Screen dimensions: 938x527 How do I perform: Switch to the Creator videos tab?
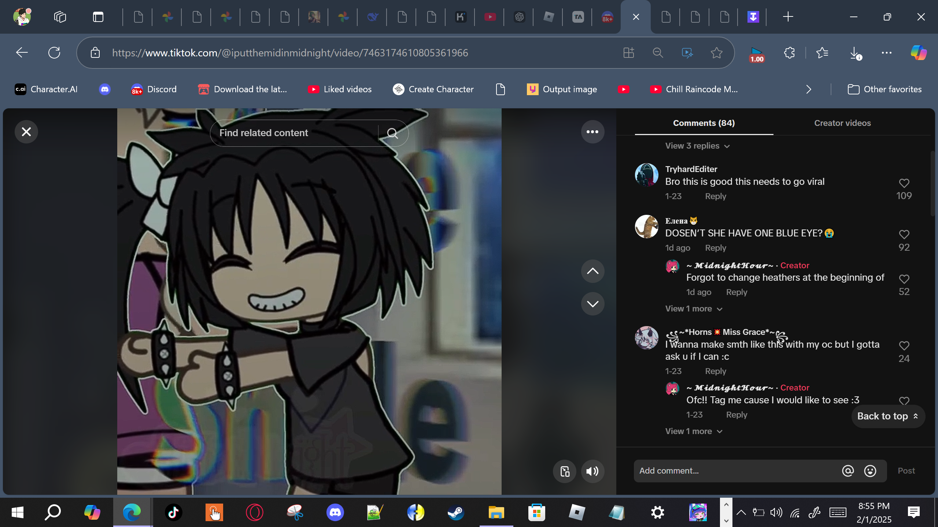point(842,123)
